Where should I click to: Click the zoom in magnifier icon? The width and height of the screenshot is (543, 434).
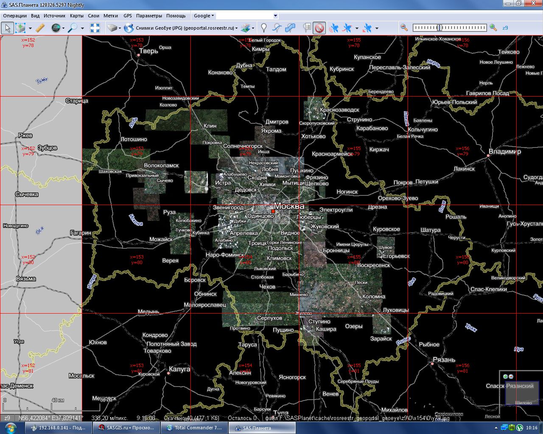click(x=493, y=28)
